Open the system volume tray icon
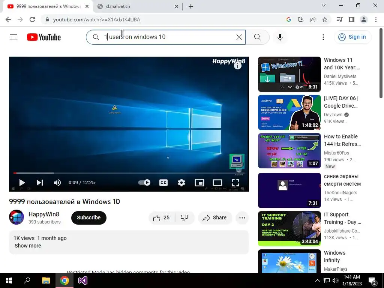384x288 pixels. coord(335,280)
